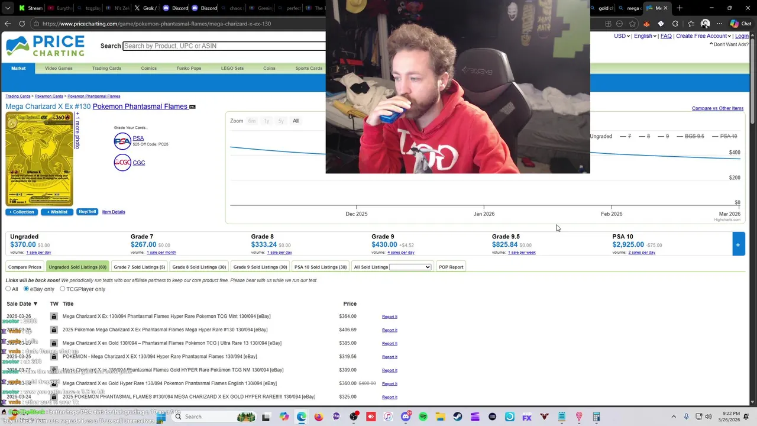757x426 pixels.
Task: Click the lock icon in the $319.56 POKEMON sale row
Action: [54, 357]
